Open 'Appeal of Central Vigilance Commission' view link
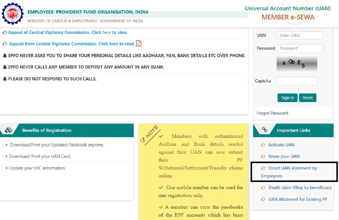The image size is (339, 220). coord(68,32)
